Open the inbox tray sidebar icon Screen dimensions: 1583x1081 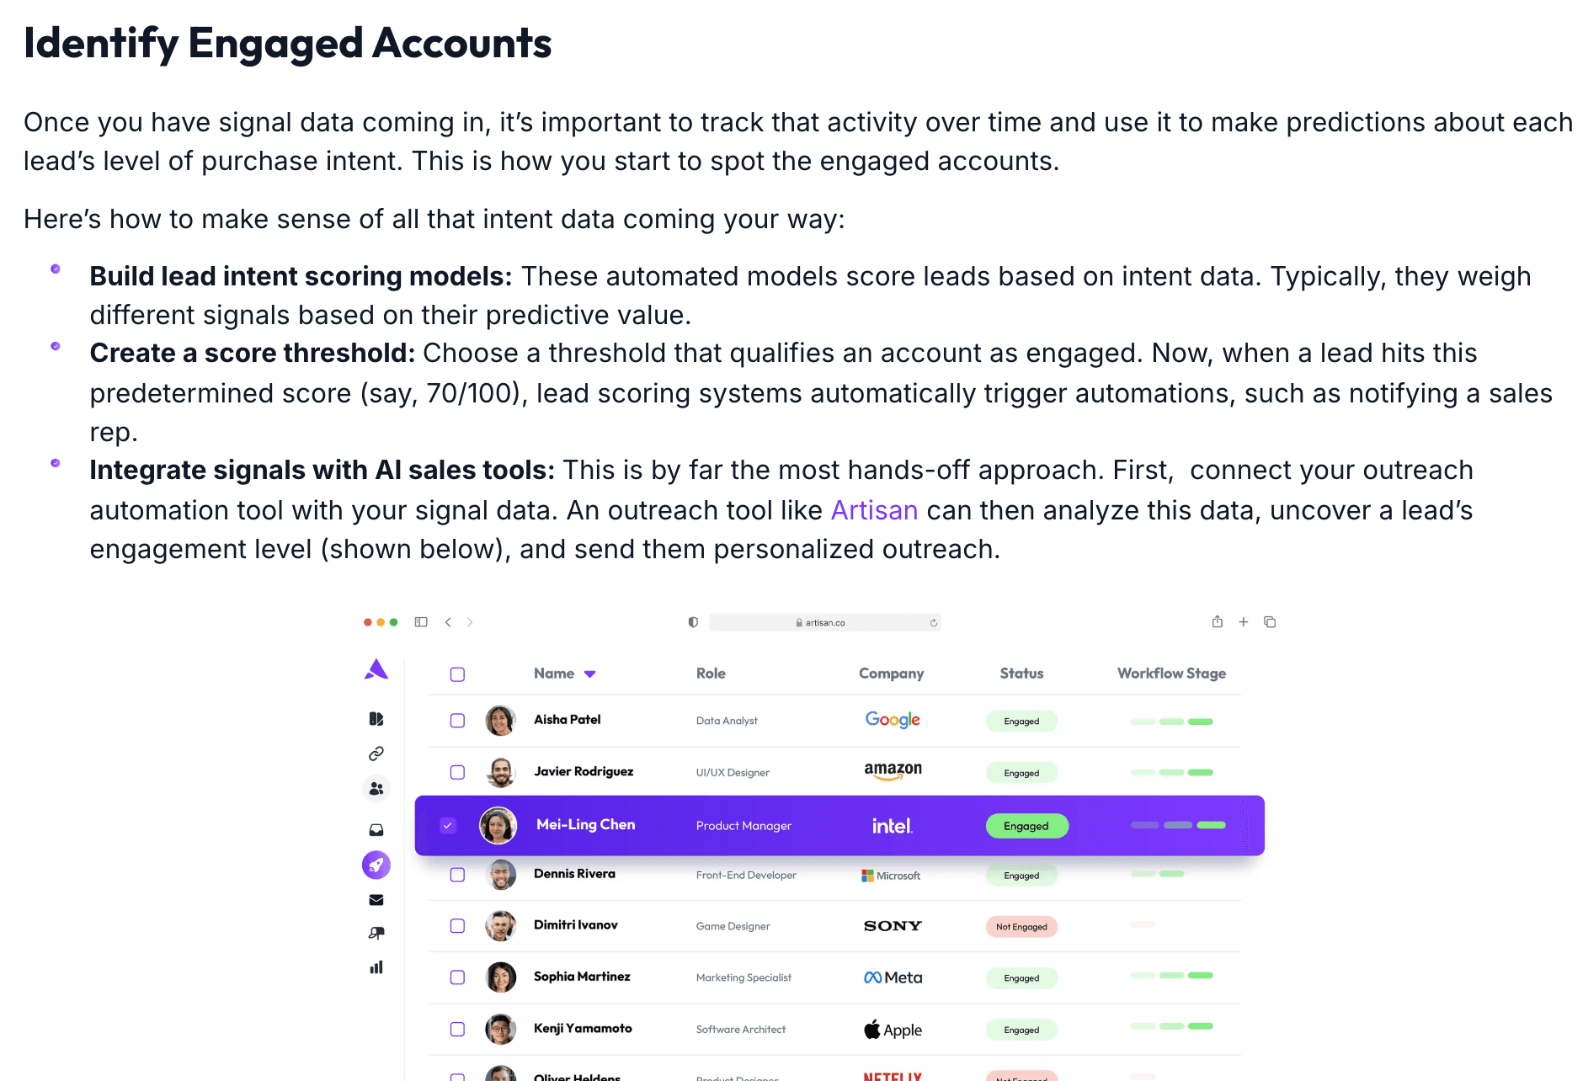(376, 830)
